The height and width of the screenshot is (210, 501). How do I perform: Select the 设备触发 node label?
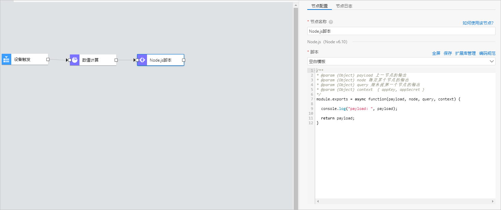(x=22, y=60)
